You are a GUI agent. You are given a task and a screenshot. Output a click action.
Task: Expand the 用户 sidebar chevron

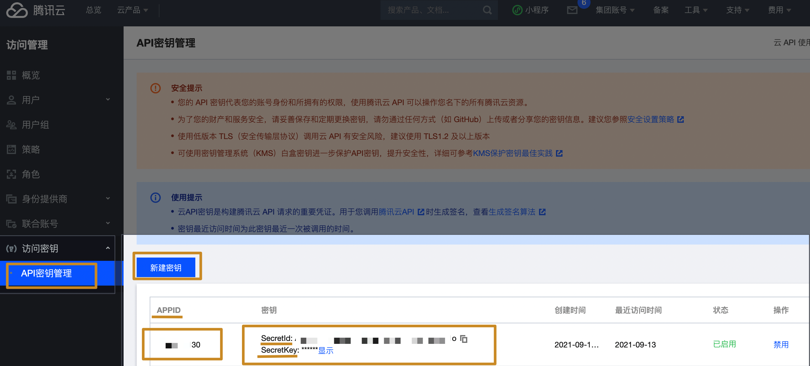(x=108, y=99)
